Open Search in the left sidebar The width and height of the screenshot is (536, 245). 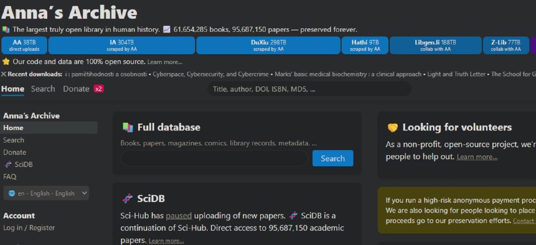(13, 140)
